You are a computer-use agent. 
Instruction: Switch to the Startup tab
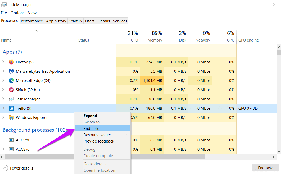[x=76, y=21]
